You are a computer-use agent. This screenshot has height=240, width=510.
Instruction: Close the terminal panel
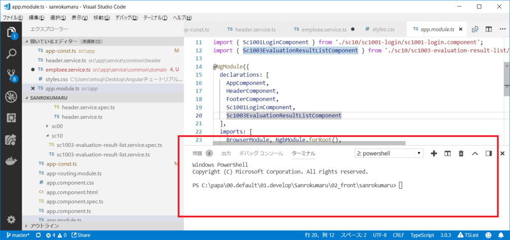pos(502,153)
